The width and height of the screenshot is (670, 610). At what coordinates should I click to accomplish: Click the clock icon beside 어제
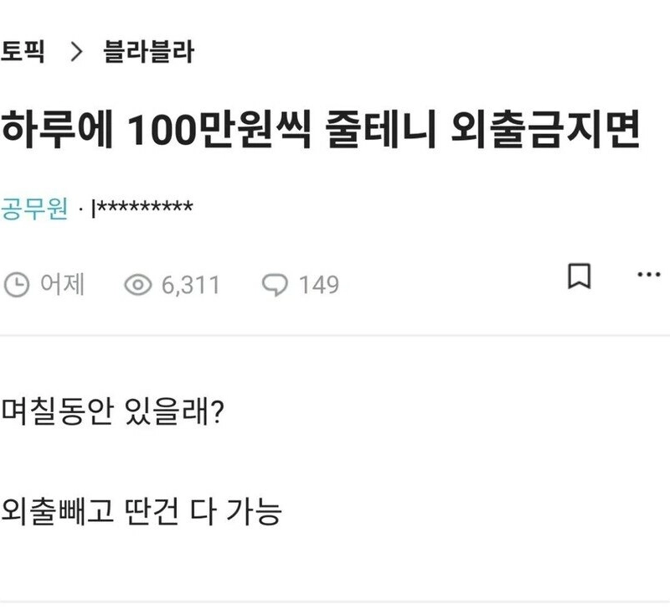tap(17, 285)
